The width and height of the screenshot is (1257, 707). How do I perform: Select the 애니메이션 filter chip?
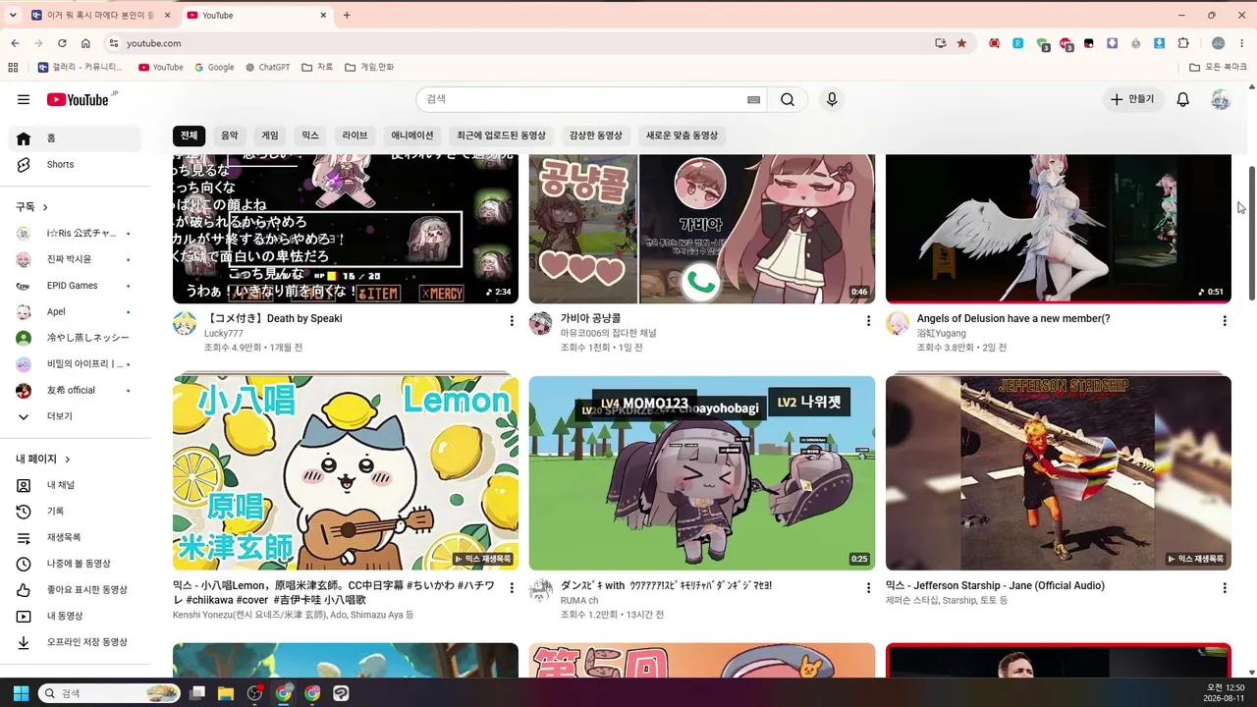(412, 136)
